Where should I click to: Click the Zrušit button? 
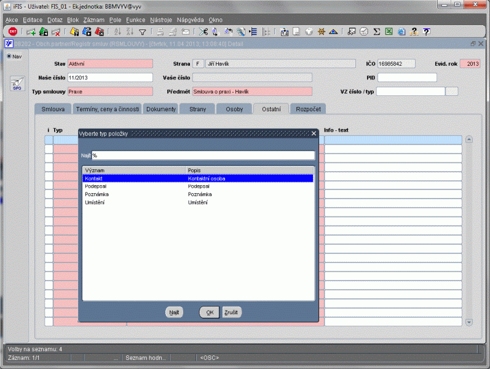pos(231,312)
